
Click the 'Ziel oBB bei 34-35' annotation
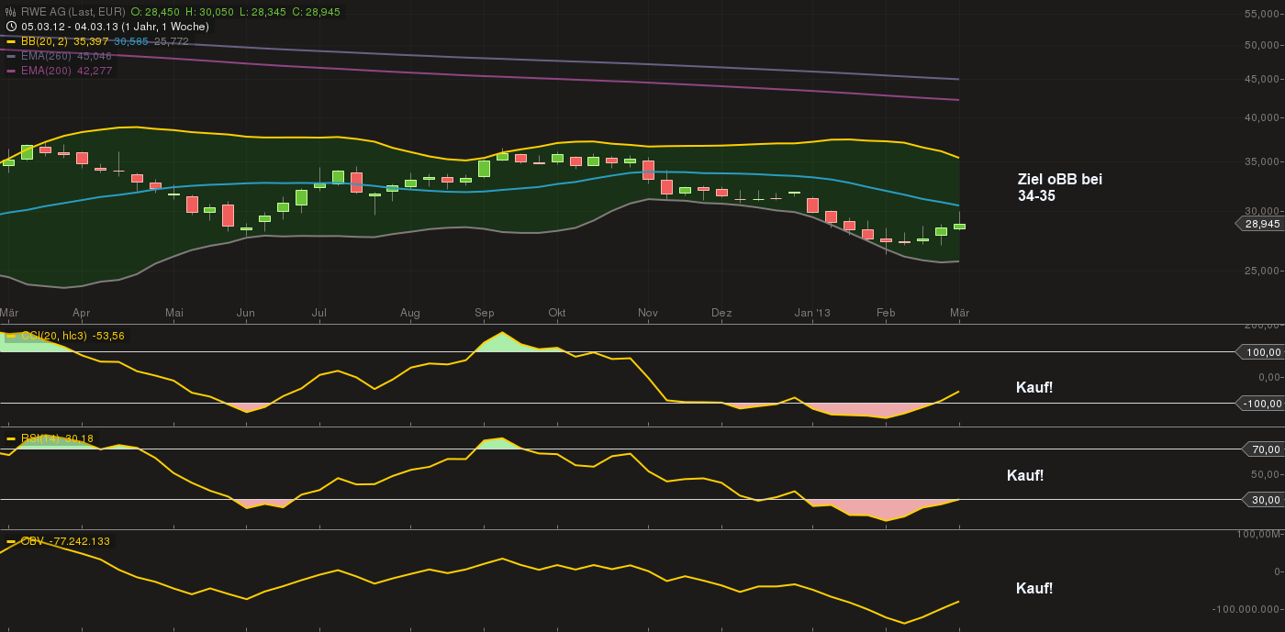pyautogui.click(x=1059, y=187)
